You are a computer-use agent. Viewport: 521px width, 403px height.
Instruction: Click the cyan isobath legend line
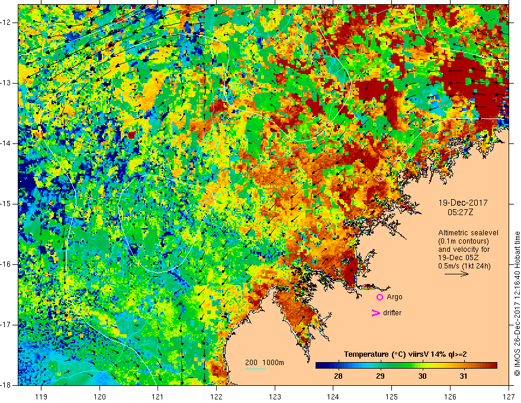[x=255, y=369]
